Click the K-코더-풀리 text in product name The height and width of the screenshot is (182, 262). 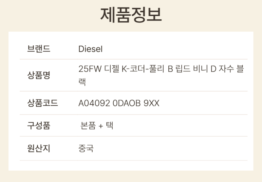[x=142, y=69]
